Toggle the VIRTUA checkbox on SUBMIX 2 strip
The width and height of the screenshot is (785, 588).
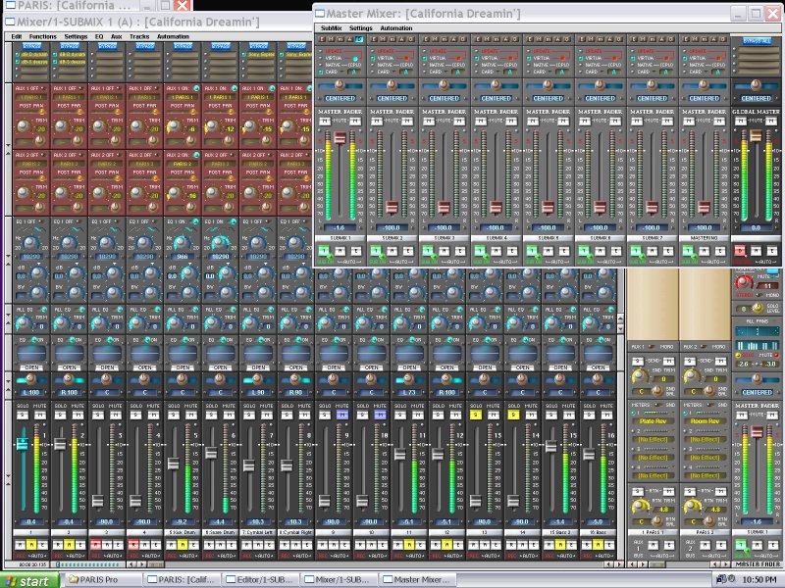372,58
